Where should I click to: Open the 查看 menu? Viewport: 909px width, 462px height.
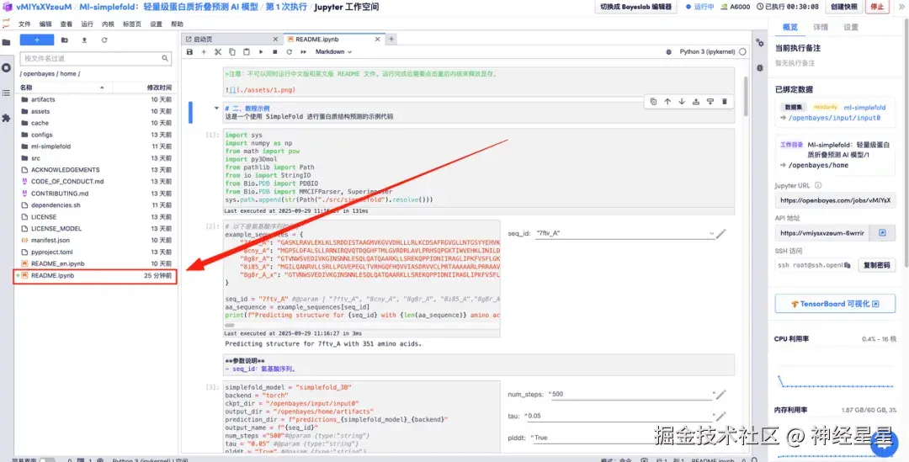(x=66, y=24)
